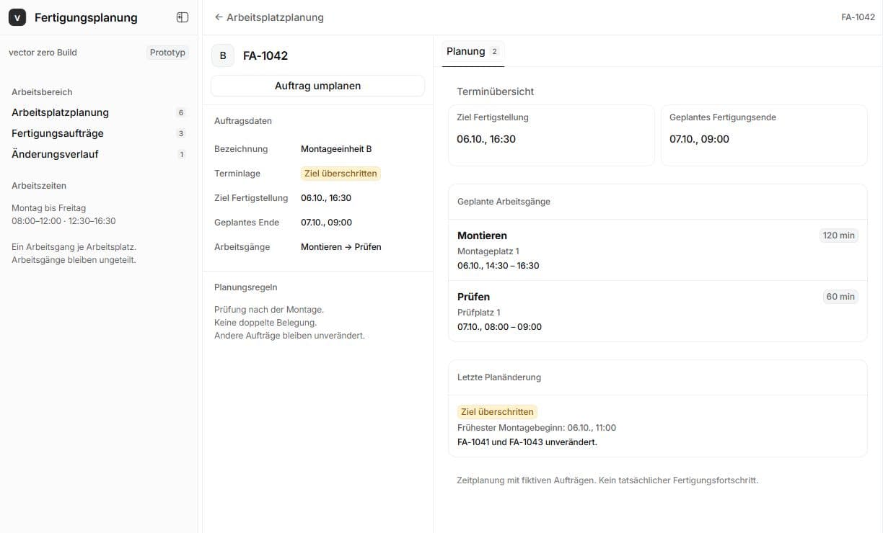The width and height of the screenshot is (883, 533).
Task: Click the Terminübersicht heading
Action: click(496, 91)
